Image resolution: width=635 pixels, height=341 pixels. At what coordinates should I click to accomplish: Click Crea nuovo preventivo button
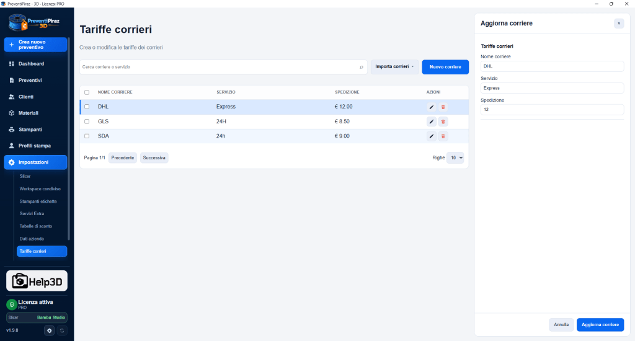[x=35, y=45]
